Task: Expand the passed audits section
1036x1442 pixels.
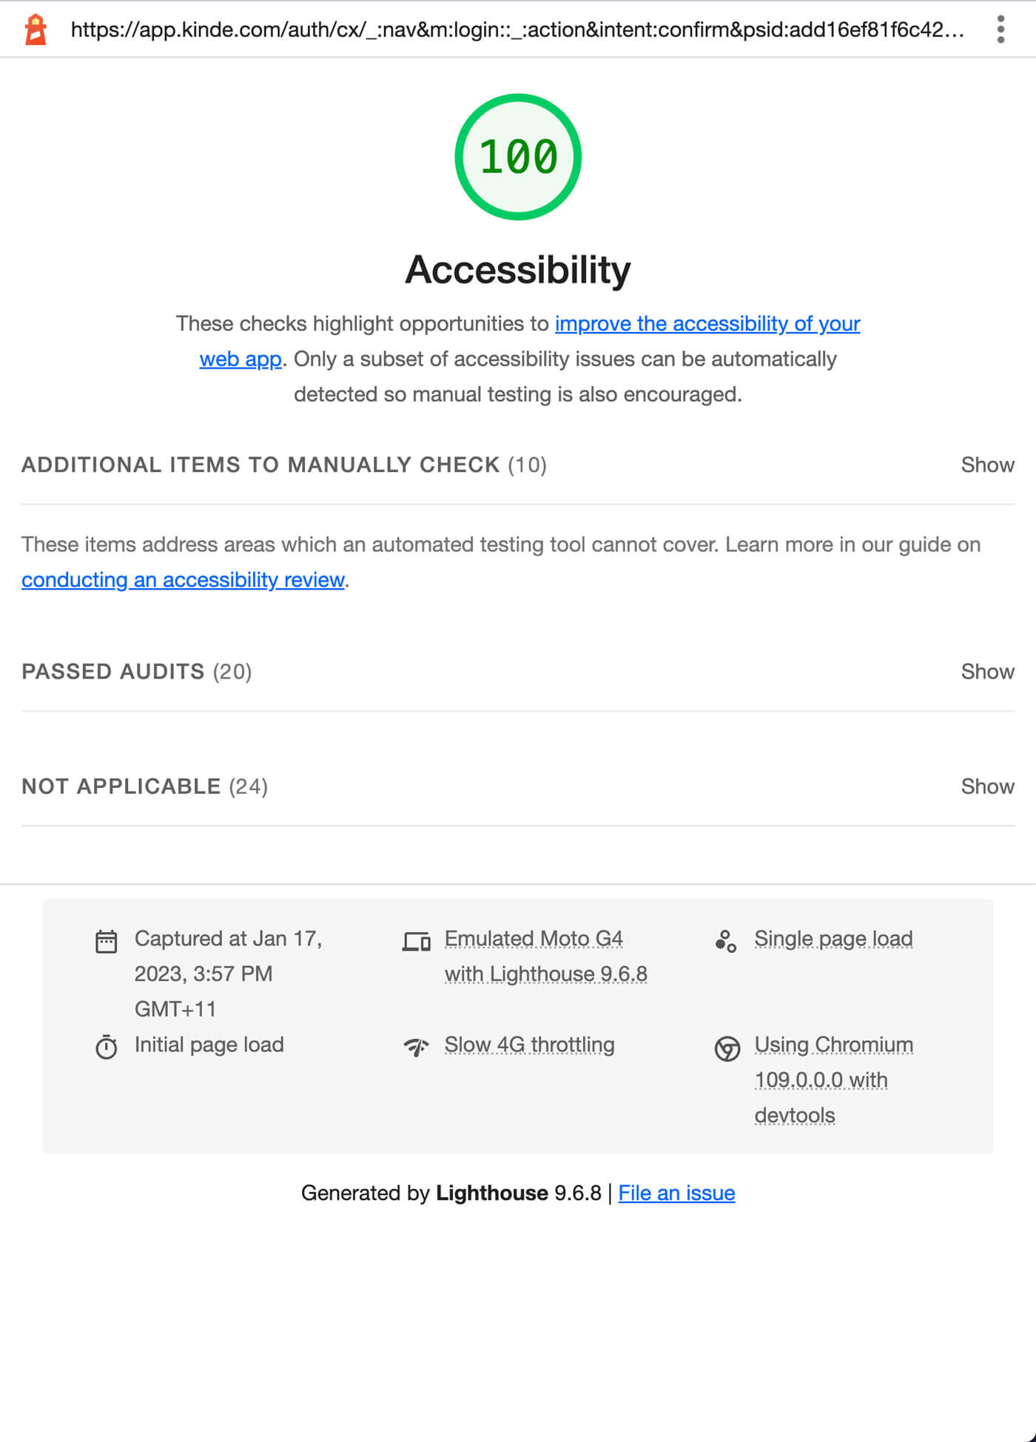Action: point(987,672)
